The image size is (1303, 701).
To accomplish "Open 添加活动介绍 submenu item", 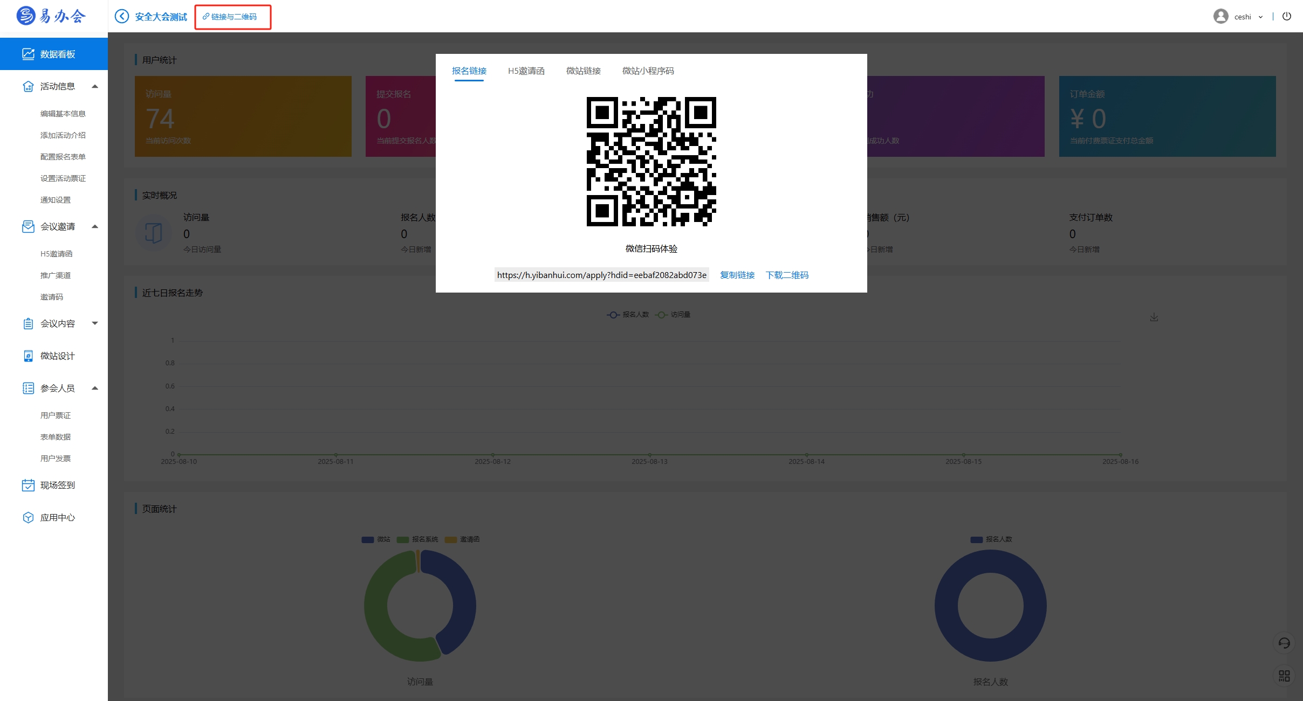I will click(63, 135).
